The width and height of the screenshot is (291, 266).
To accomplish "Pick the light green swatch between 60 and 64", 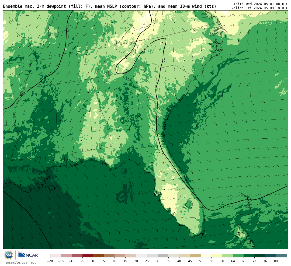I will pyautogui.click(x=228, y=256).
